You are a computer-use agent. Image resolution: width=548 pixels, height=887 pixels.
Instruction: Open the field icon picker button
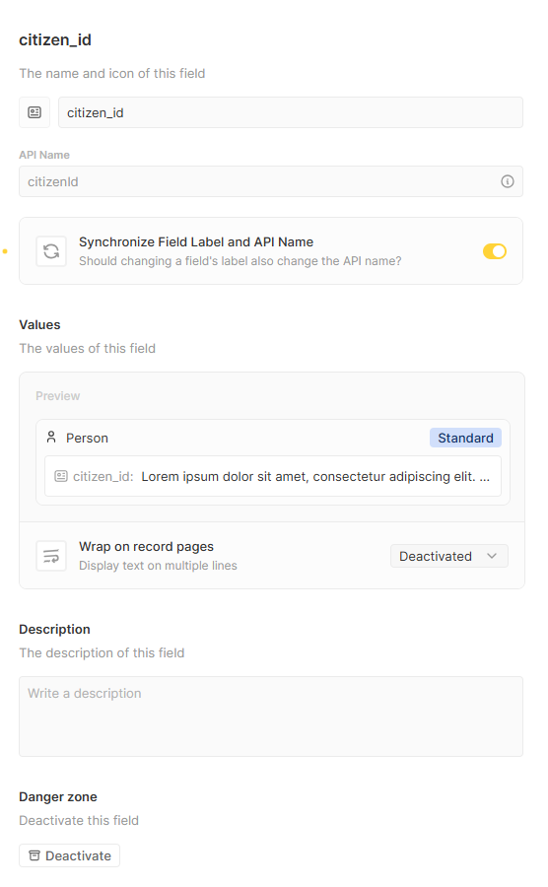tap(34, 112)
